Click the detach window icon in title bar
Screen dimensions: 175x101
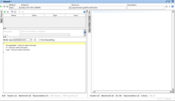pos(169,2)
